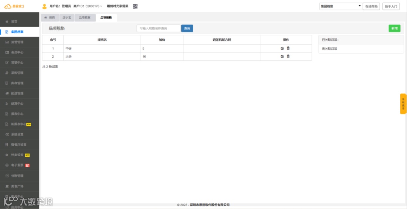The height and width of the screenshot is (209, 407).
Task: Click the 加价 column header
Action: 162,40
